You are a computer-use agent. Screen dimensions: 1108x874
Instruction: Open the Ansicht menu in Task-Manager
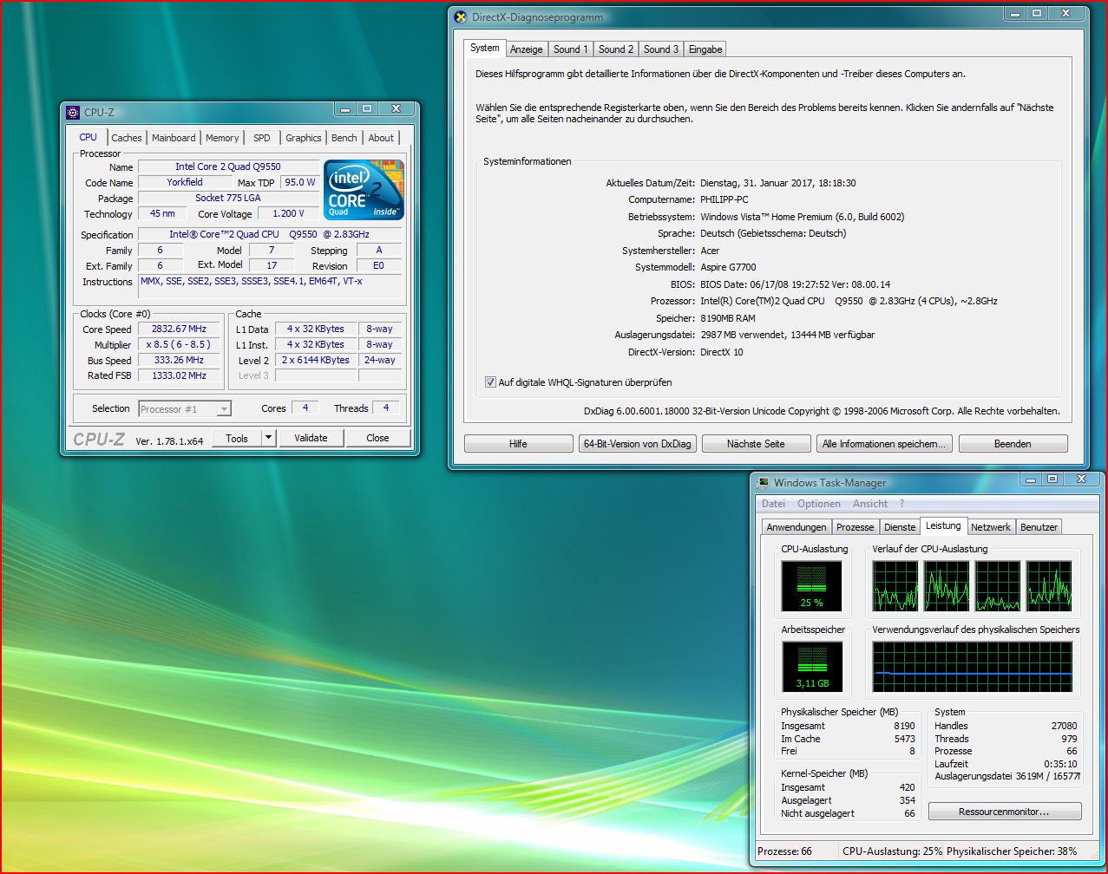[870, 504]
